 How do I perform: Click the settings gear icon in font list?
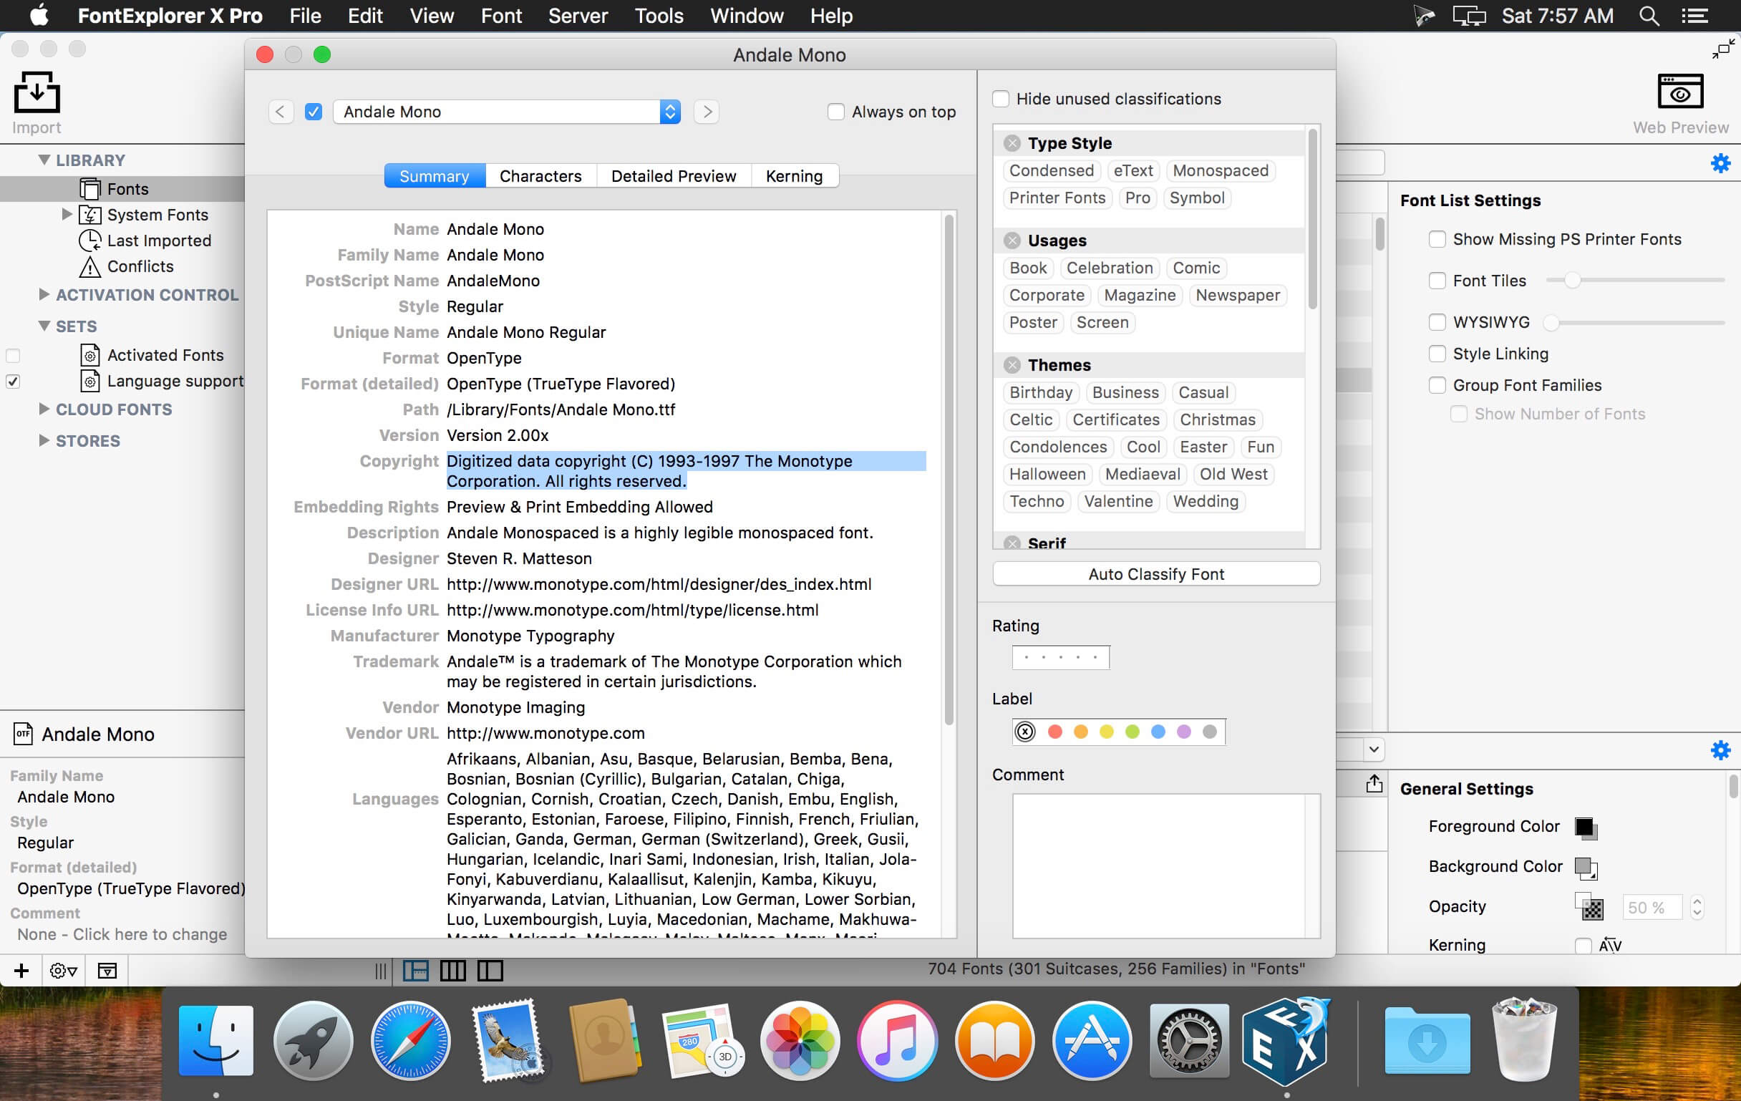[x=1720, y=163]
